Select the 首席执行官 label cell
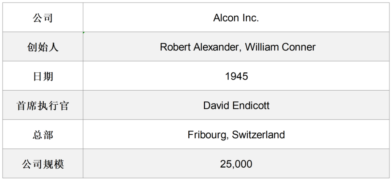Screen dimensions: 392x181 (43, 105)
